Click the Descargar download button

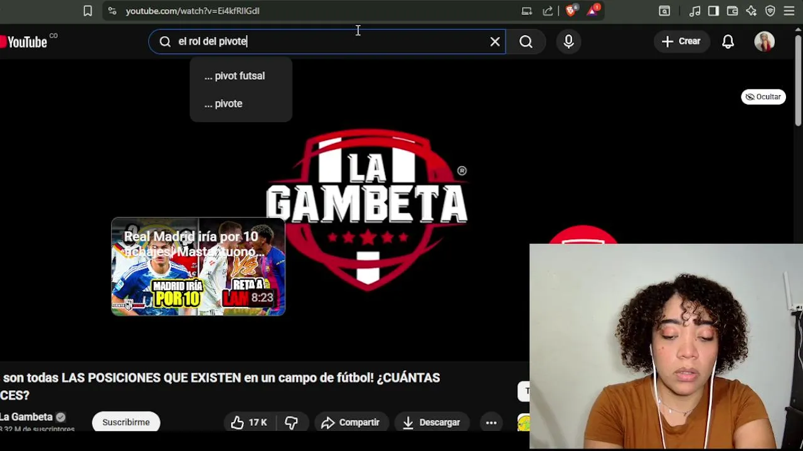432,422
